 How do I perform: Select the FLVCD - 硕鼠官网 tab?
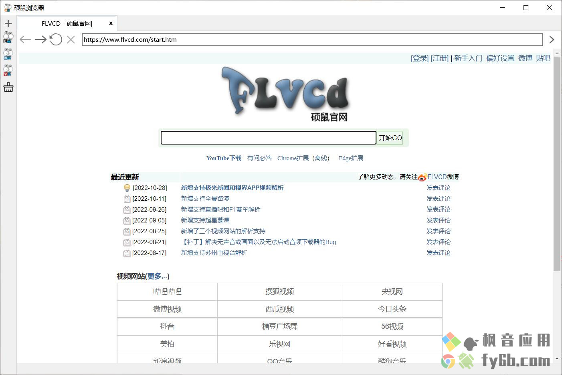coord(67,23)
